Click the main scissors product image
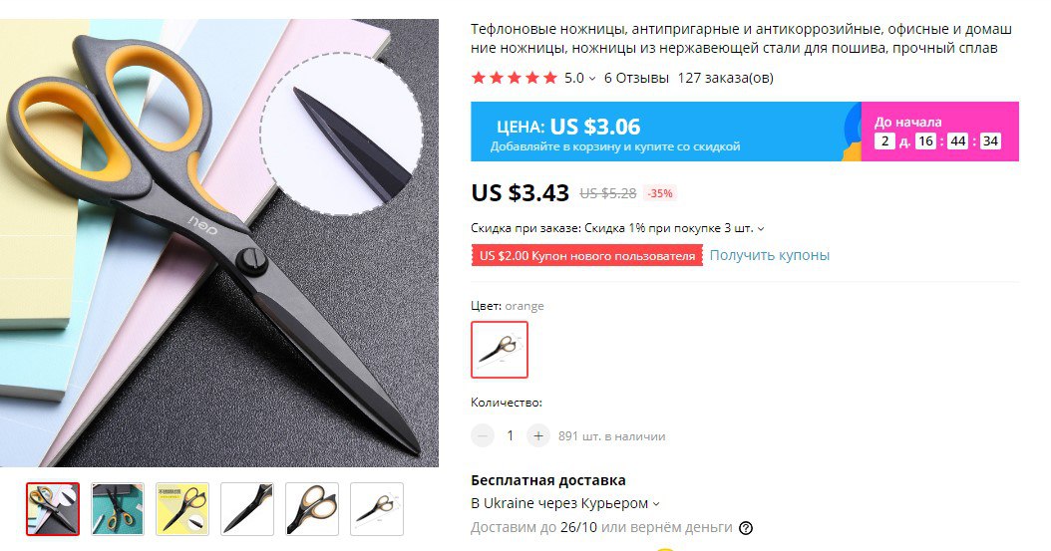1051x551 pixels. coord(219,243)
